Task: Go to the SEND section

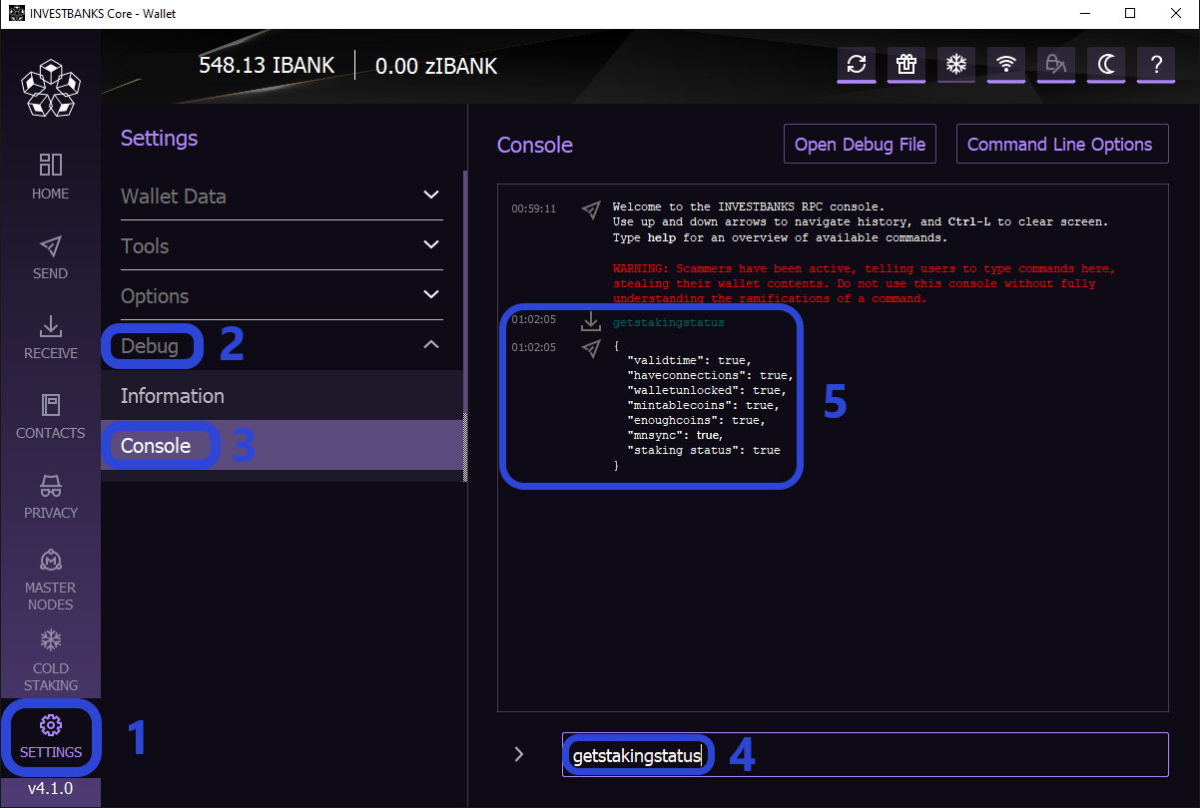Action: (50, 256)
